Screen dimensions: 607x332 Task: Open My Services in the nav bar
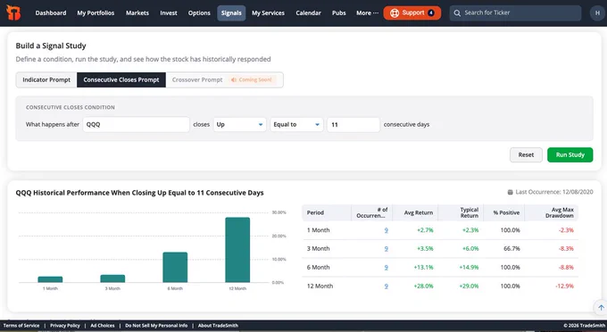point(268,12)
